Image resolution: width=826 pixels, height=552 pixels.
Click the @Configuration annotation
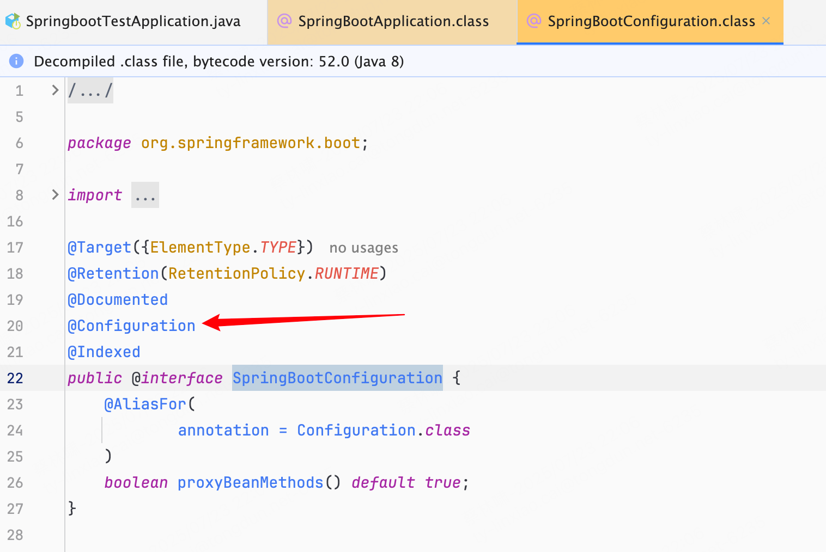point(131,326)
